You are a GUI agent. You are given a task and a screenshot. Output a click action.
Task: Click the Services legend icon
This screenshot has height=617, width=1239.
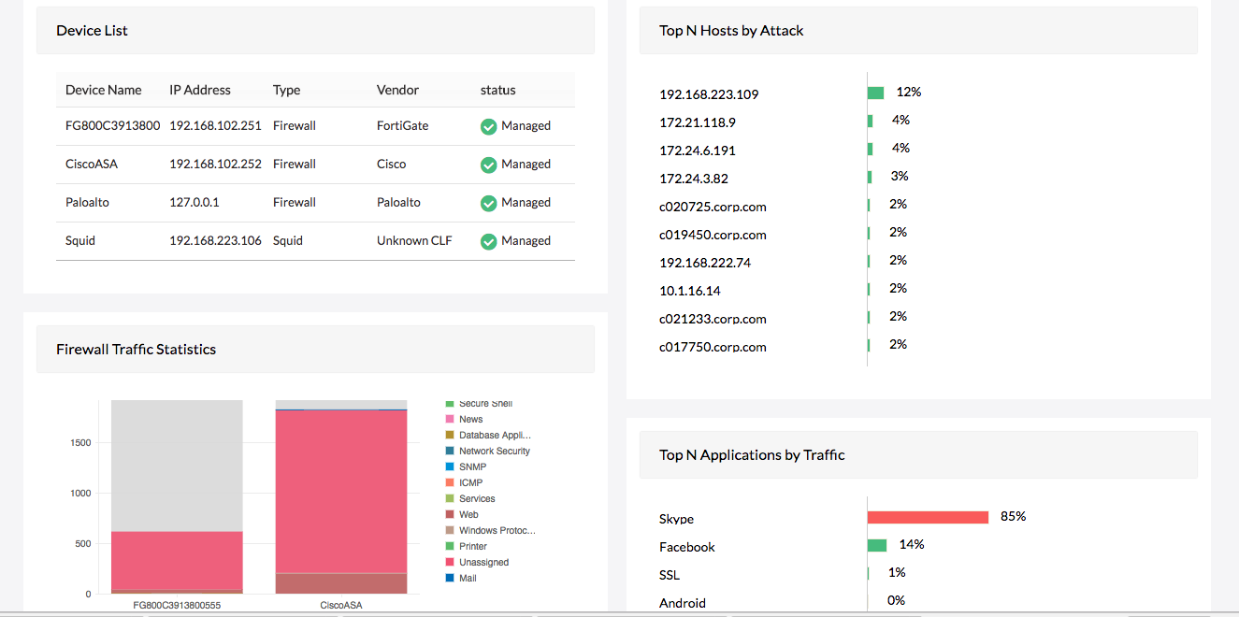click(452, 498)
